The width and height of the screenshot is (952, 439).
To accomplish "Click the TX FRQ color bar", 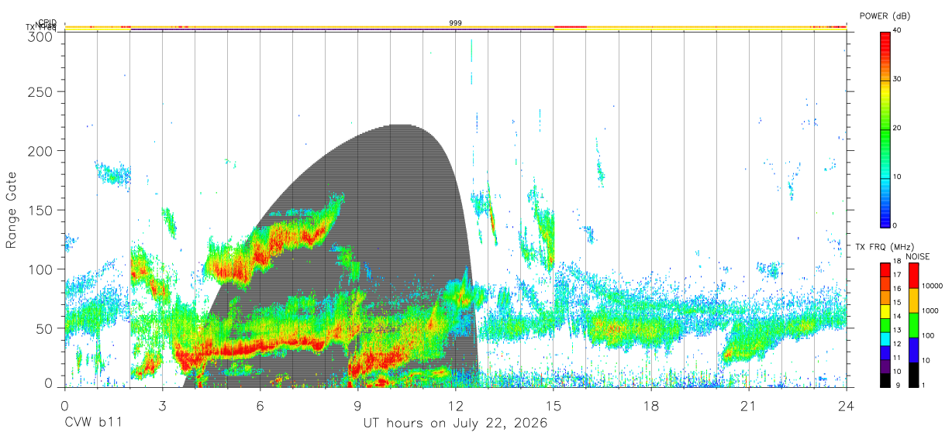I will pos(885,324).
